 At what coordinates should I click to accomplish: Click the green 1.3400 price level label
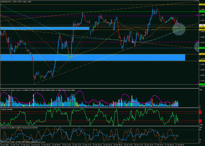coord(202,11)
